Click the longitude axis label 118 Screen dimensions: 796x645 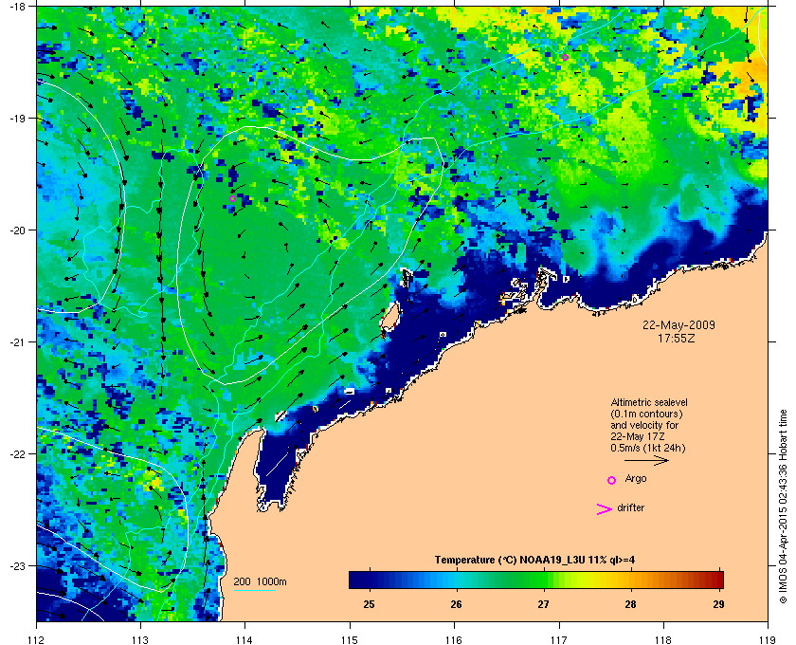663,639
